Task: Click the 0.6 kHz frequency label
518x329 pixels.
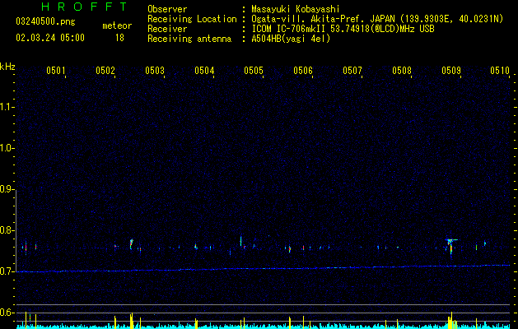Action: click(x=7, y=313)
